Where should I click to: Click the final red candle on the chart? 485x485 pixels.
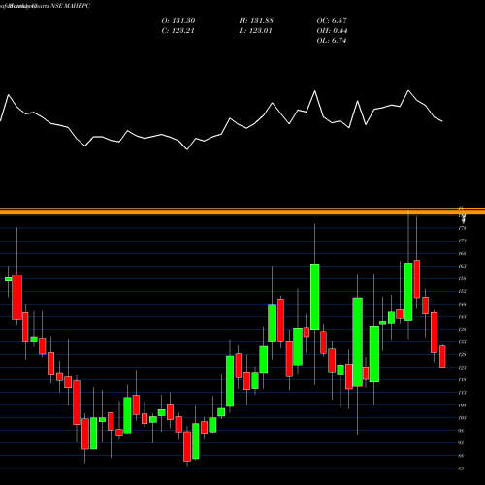click(442, 356)
